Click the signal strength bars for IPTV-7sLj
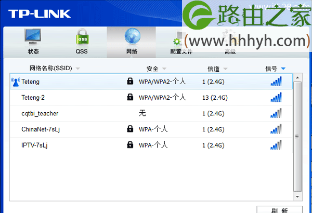 pos(276,144)
